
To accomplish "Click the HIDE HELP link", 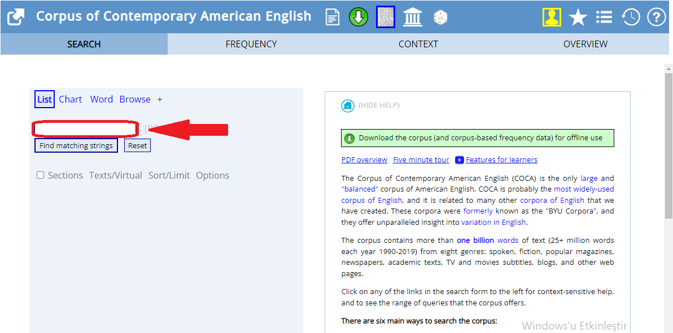I will pyautogui.click(x=379, y=105).
